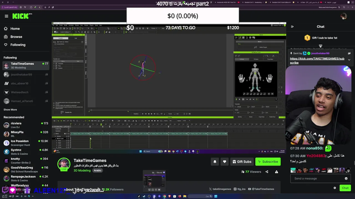Share the stream via share icon
The width and height of the screenshot is (355, 199).
pos(267,172)
